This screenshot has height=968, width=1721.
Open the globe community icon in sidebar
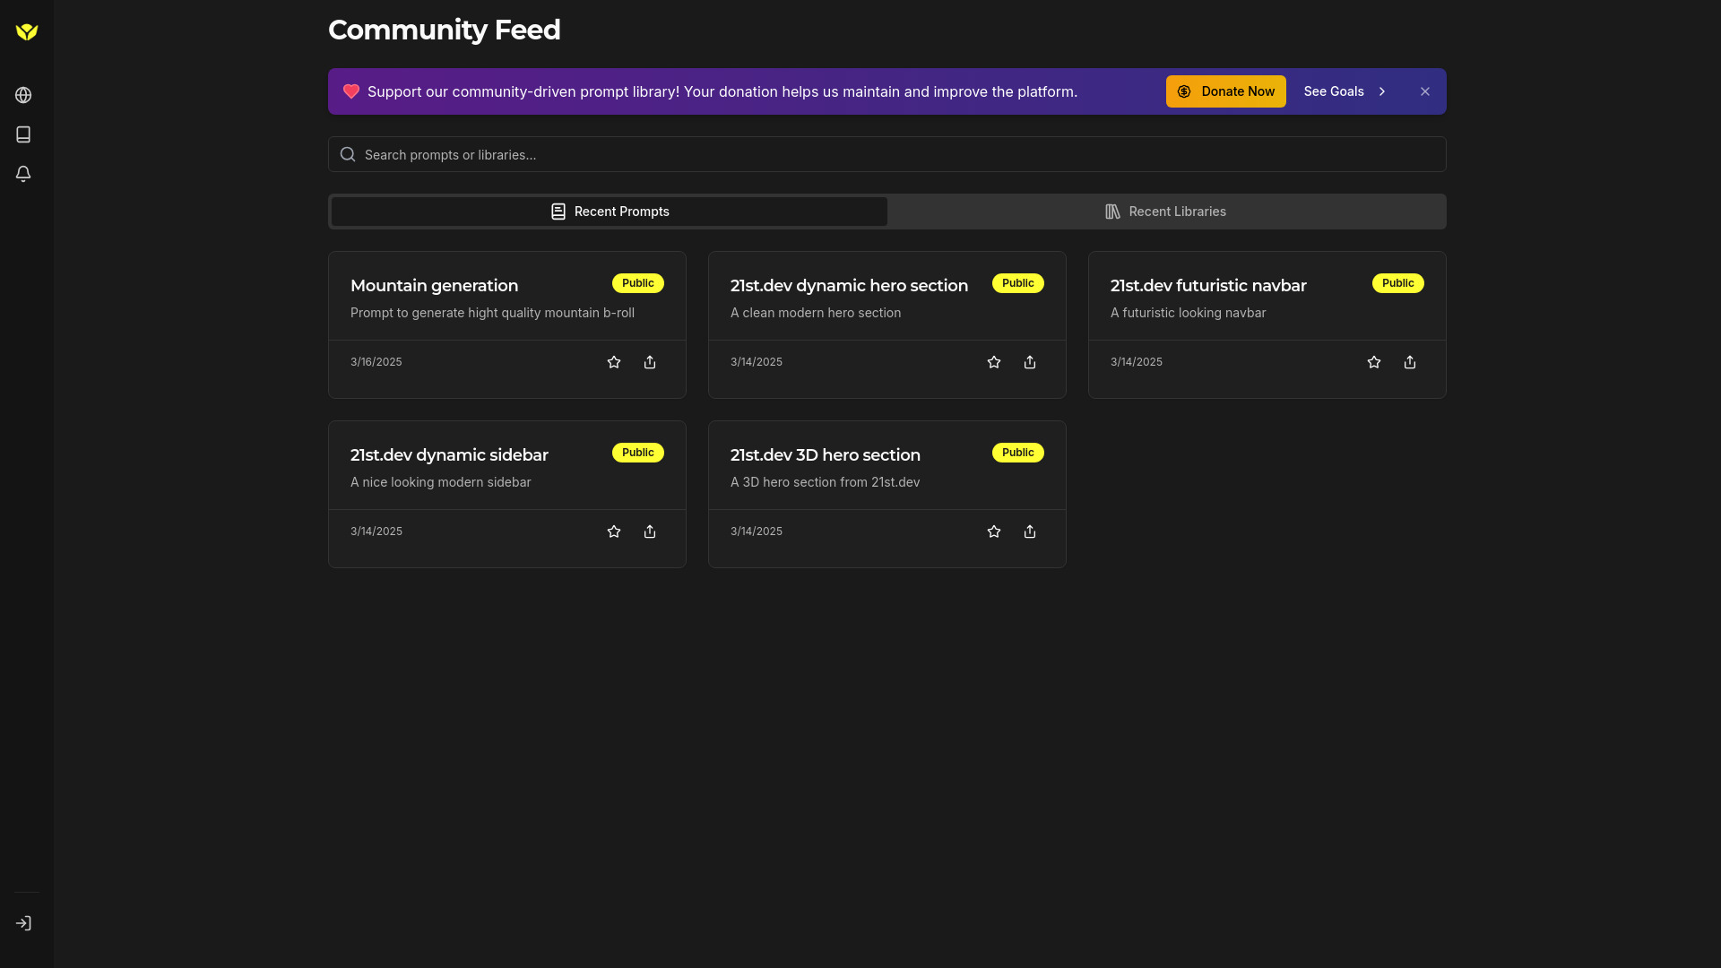coord(23,95)
